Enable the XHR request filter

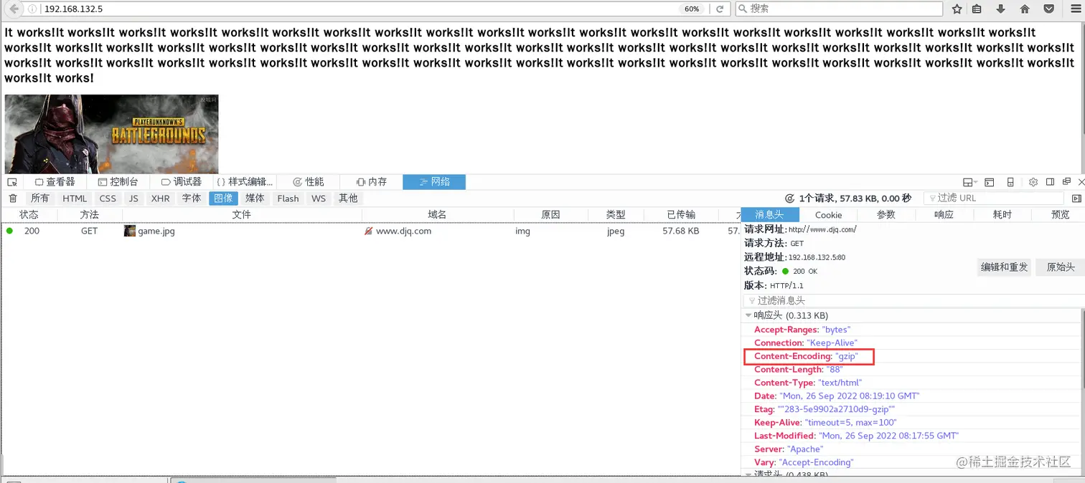coord(159,199)
